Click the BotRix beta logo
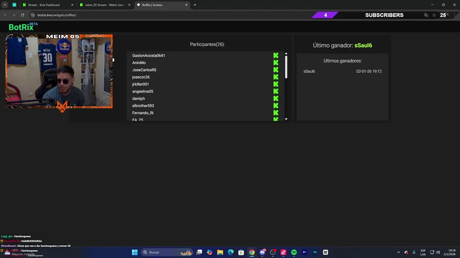 (x=23, y=27)
